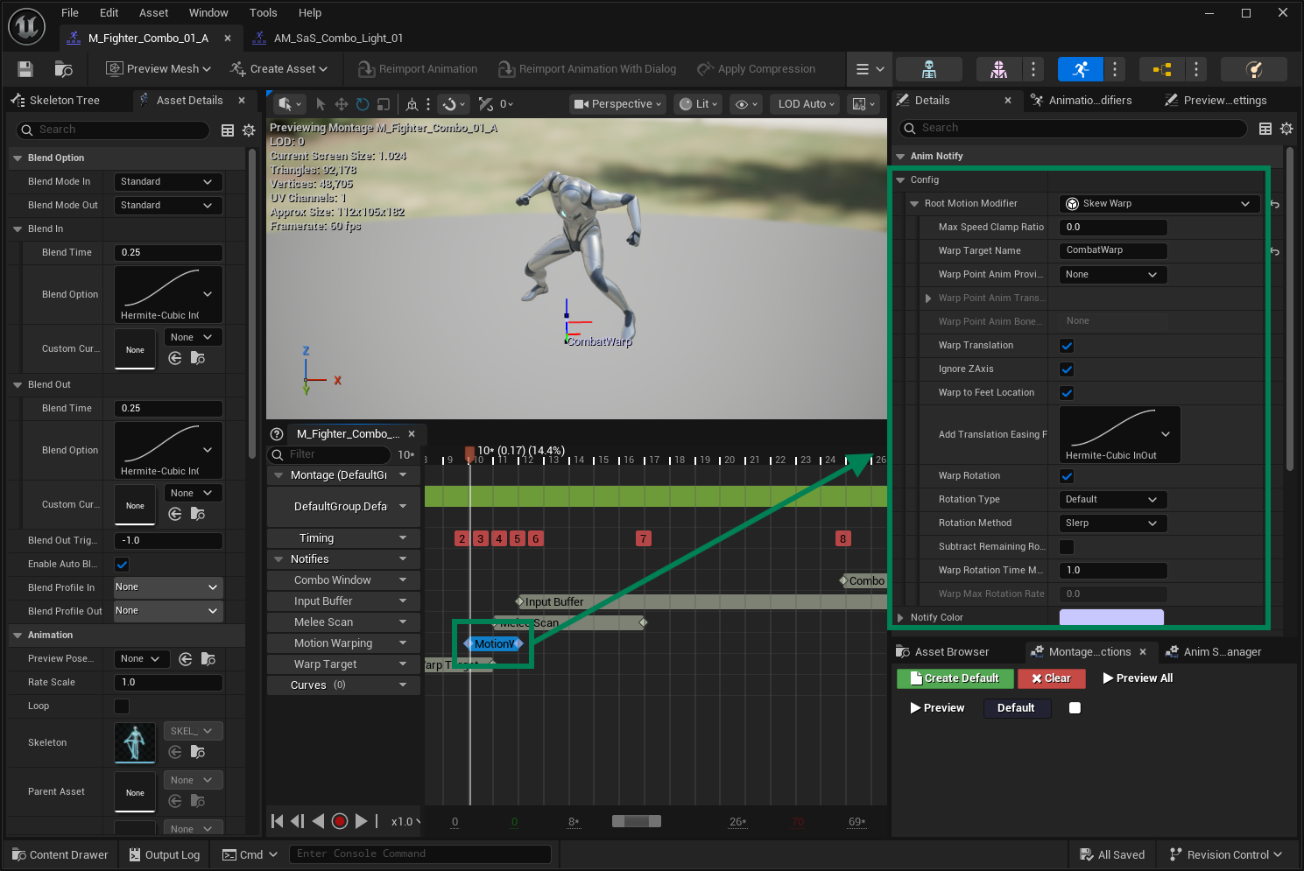This screenshot has height=871, width=1304.
Task: Open the Root Motion Modifier Skew Warp dropdown
Action: (x=1160, y=204)
